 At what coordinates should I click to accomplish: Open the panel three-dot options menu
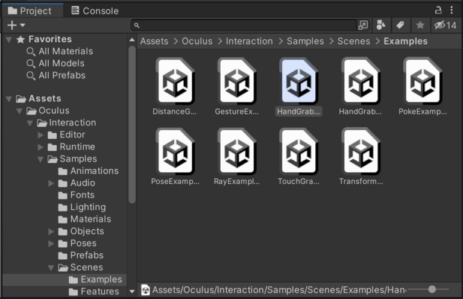tap(452, 10)
